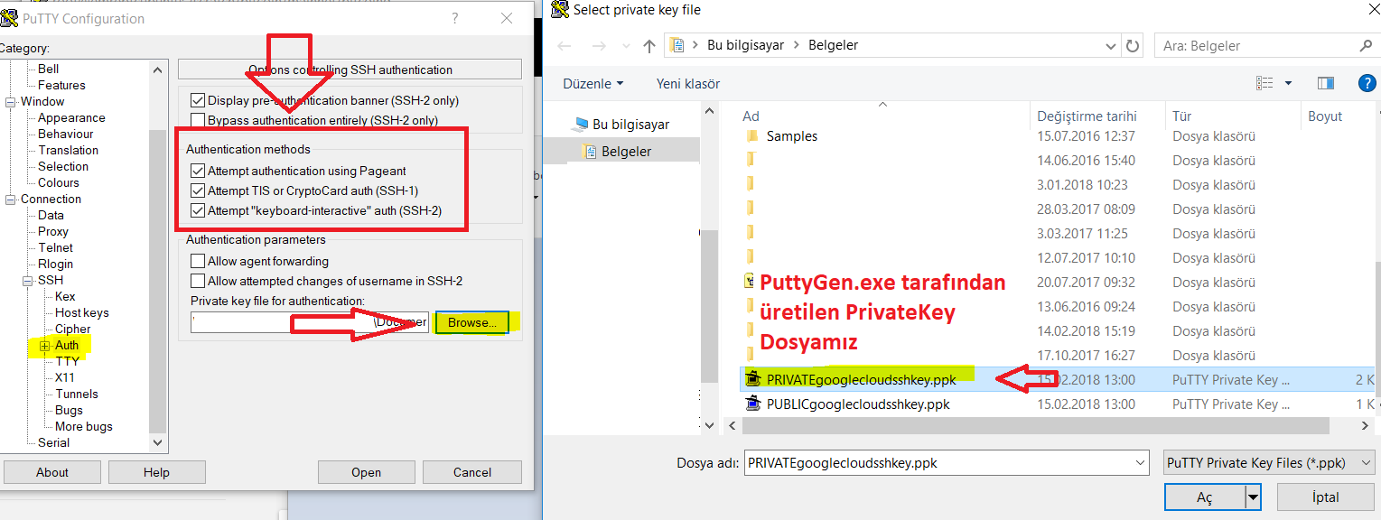1381x520 pixels.
Task: Expand the Auth tree node plus box
Action: 45,346
